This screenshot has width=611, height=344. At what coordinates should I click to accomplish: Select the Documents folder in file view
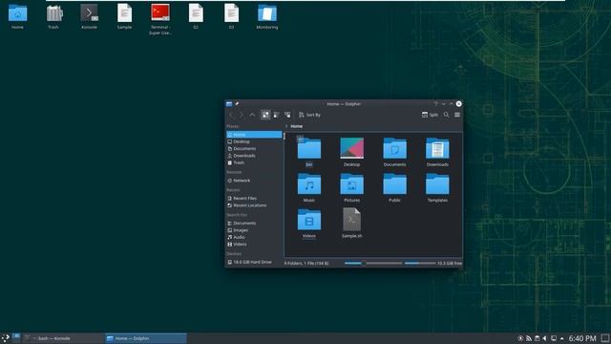pyautogui.click(x=394, y=151)
